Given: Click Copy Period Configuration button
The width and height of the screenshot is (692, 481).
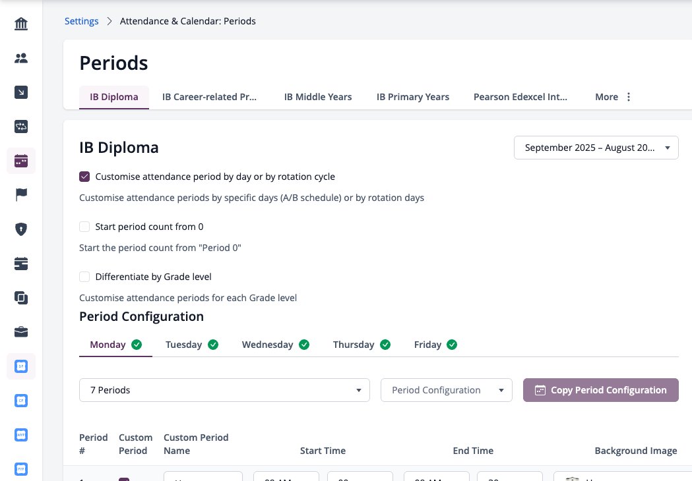Looking at the screenshot, I should point(601,390).
